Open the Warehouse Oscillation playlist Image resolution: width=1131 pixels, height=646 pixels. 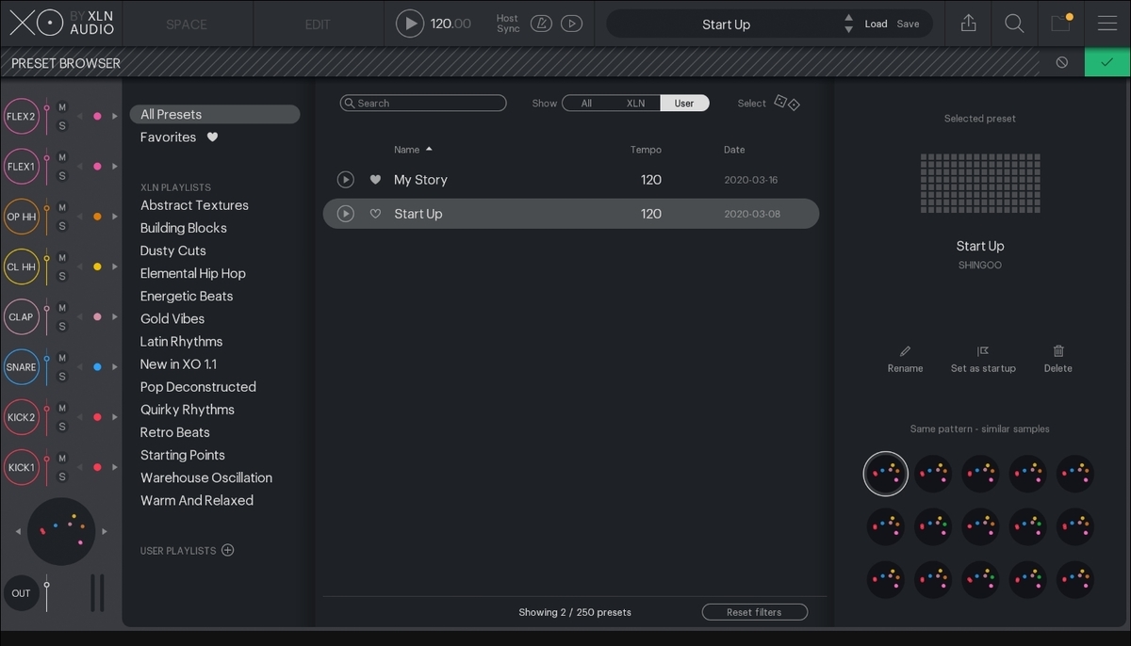[x=206, y=477]
